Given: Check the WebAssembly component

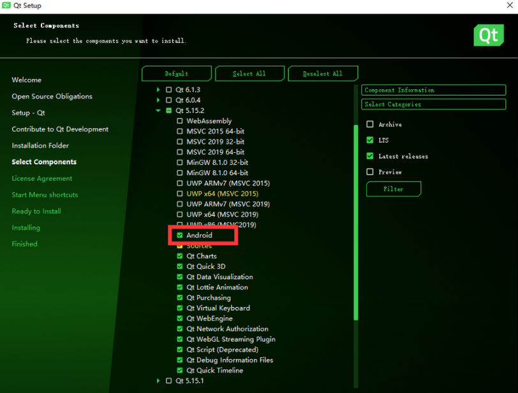Looking at the screenshot, I should coord(180,120).
